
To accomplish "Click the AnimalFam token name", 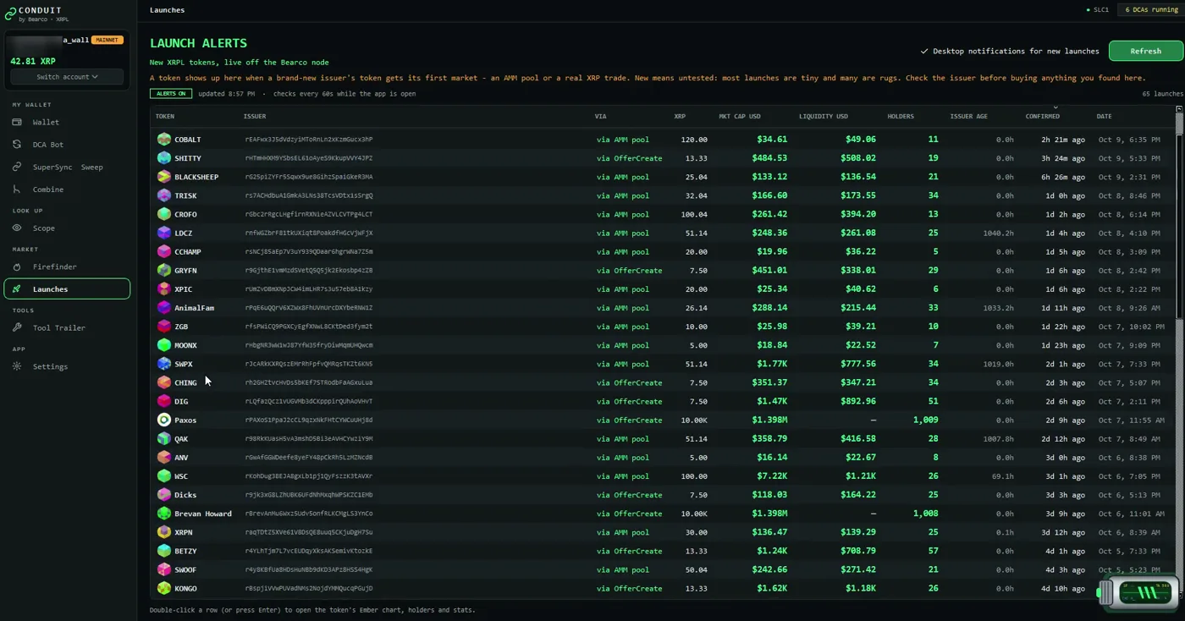I will click(x=195, y=308).
